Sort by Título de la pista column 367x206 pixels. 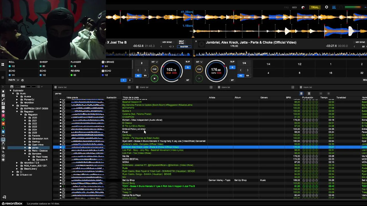[130, 98]
